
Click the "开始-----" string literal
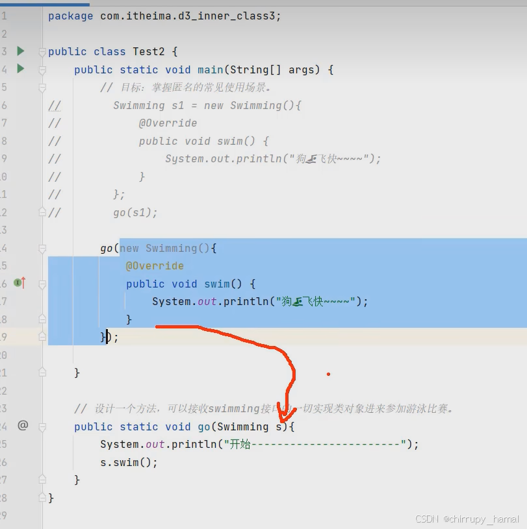pyautogui.click(x=315, y=445)
